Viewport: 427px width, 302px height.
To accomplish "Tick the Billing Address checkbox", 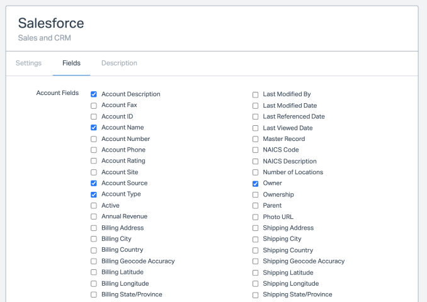I will tap(94, 228).
